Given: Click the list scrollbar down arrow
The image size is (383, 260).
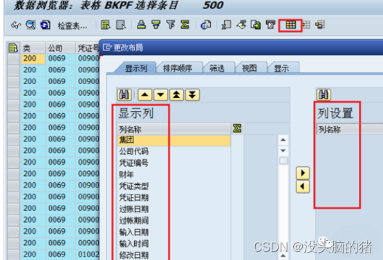Looking at the screenshot, I should coord(283,150).
